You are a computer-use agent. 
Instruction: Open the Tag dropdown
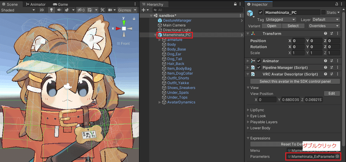point(281,19)
